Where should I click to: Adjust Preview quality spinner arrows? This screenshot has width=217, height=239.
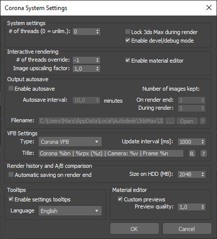point(203,207)
